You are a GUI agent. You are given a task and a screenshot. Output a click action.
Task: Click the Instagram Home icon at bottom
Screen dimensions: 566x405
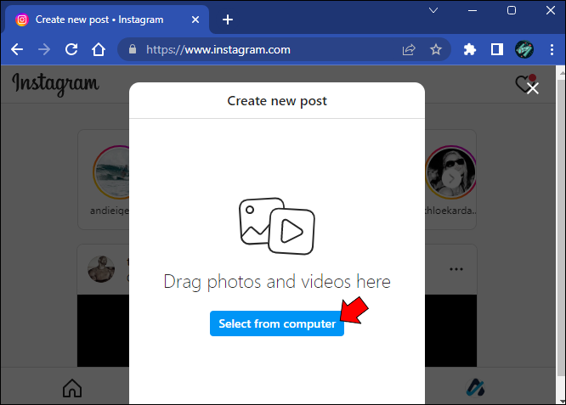coord(72,388)
